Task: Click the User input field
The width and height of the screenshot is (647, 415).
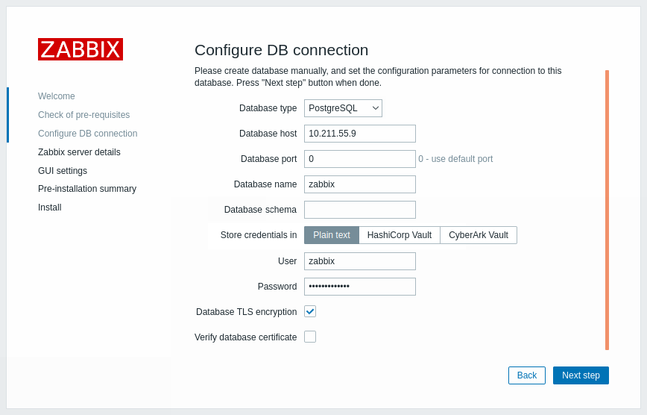Action: [360, 261]
